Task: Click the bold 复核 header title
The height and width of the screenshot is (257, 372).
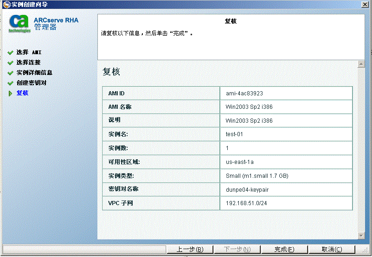Action: coord(231,21)
